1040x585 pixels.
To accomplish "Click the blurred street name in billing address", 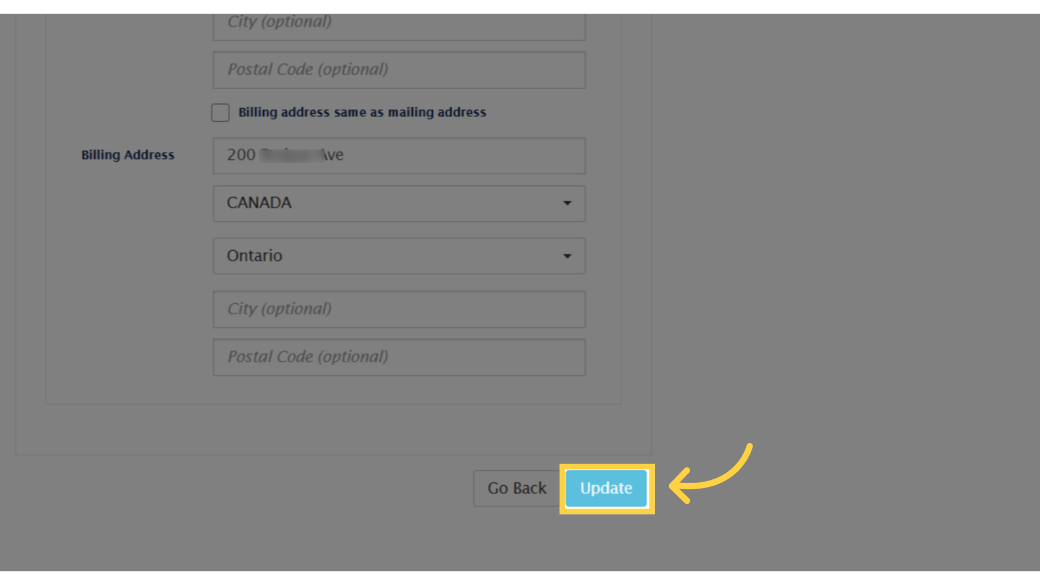I will 290,155.
